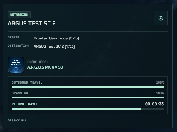Click the Scanning 100% value
177x132 pixels.
click(x=160, y=93)
